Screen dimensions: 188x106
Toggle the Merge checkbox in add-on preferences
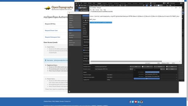click(84, 61)
